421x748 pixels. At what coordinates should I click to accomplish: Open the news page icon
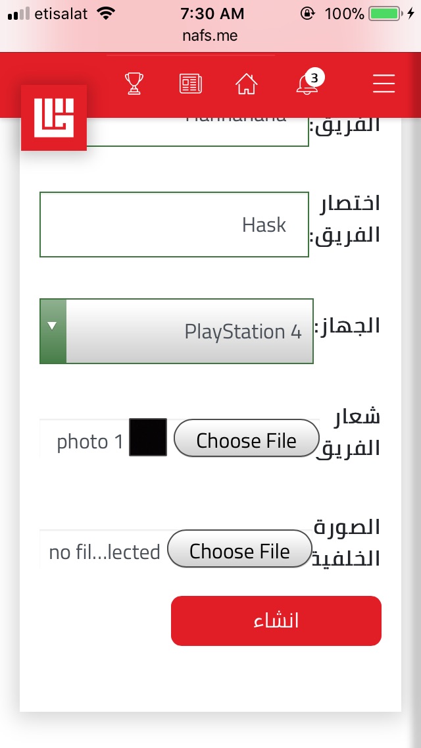pyautogui.click(x=191, y=84)
